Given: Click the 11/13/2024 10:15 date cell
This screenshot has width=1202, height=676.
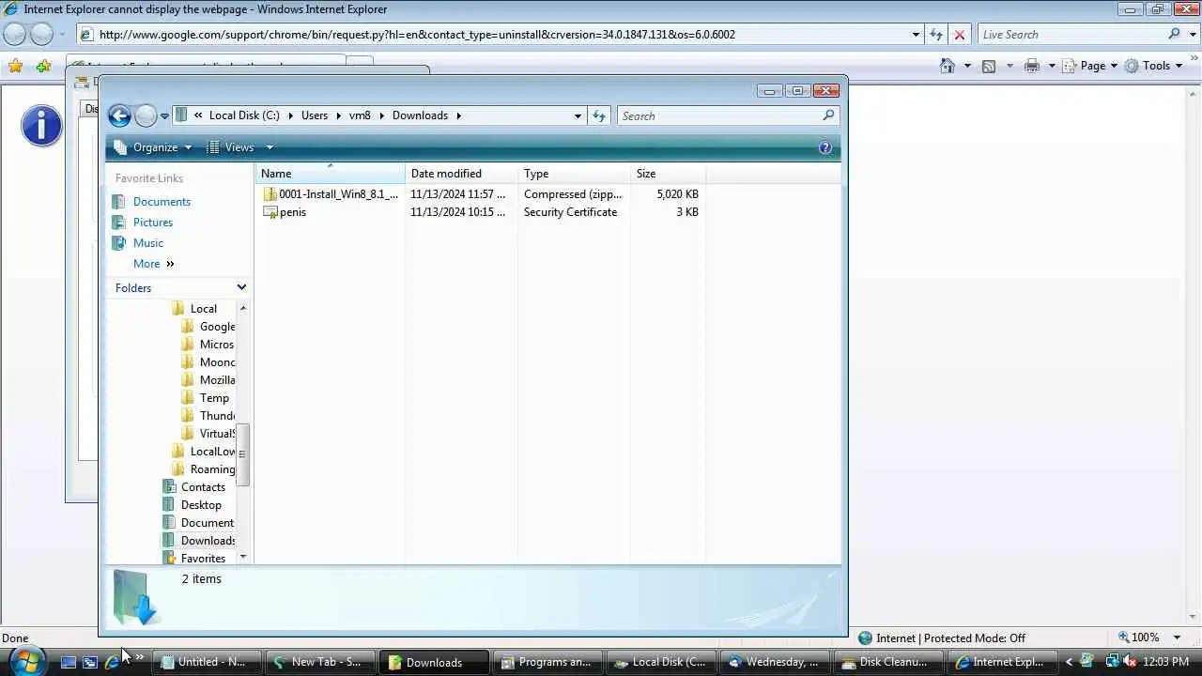Looking at the screenshot, I should [x=457, y=212].
